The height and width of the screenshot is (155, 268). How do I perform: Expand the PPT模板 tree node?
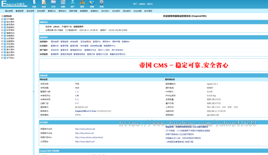2,19
